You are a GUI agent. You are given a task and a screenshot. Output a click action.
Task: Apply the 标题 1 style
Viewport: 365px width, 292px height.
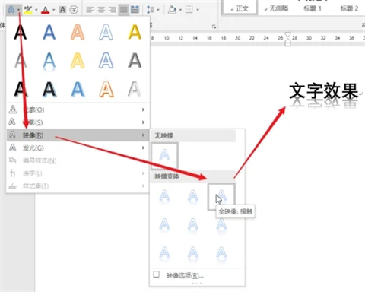(313, 8)
